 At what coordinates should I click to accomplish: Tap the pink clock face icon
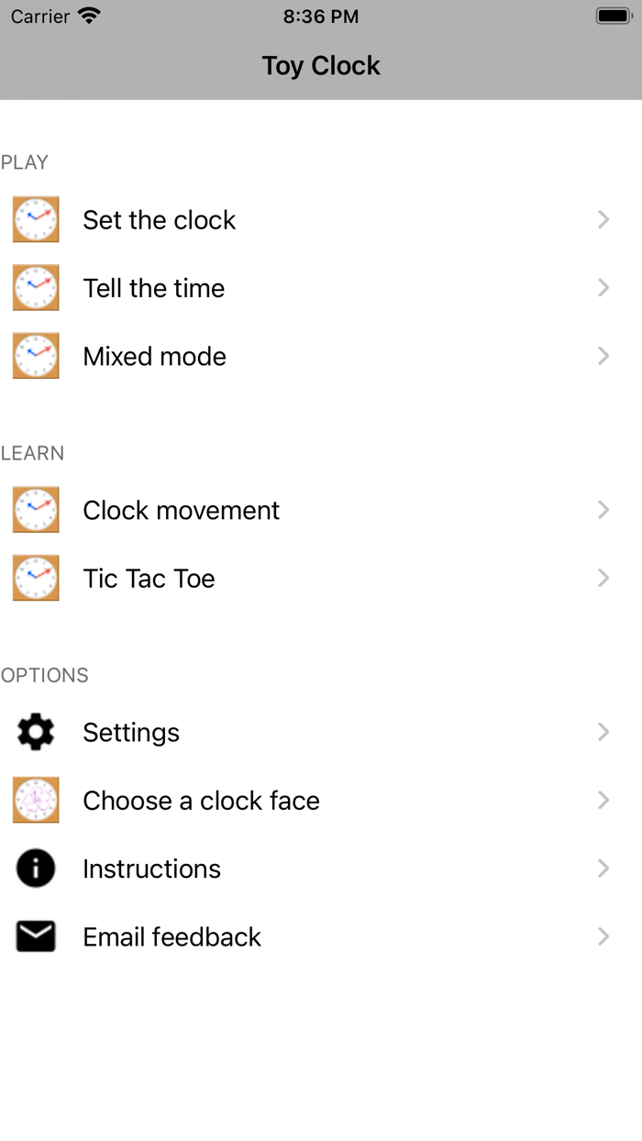[36, 800]
